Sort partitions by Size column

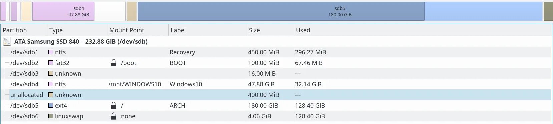270,30
